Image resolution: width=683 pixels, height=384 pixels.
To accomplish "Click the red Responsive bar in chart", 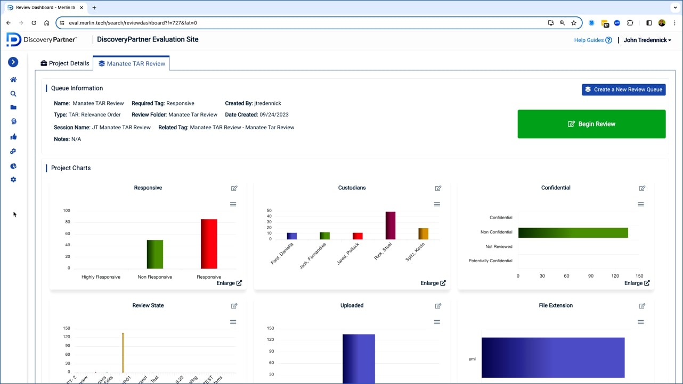I will pos(209,244).
